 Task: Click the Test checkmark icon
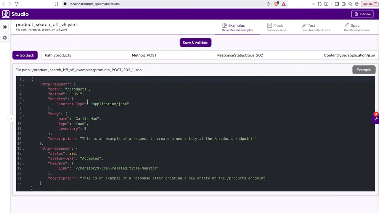[x=304, y=25]
